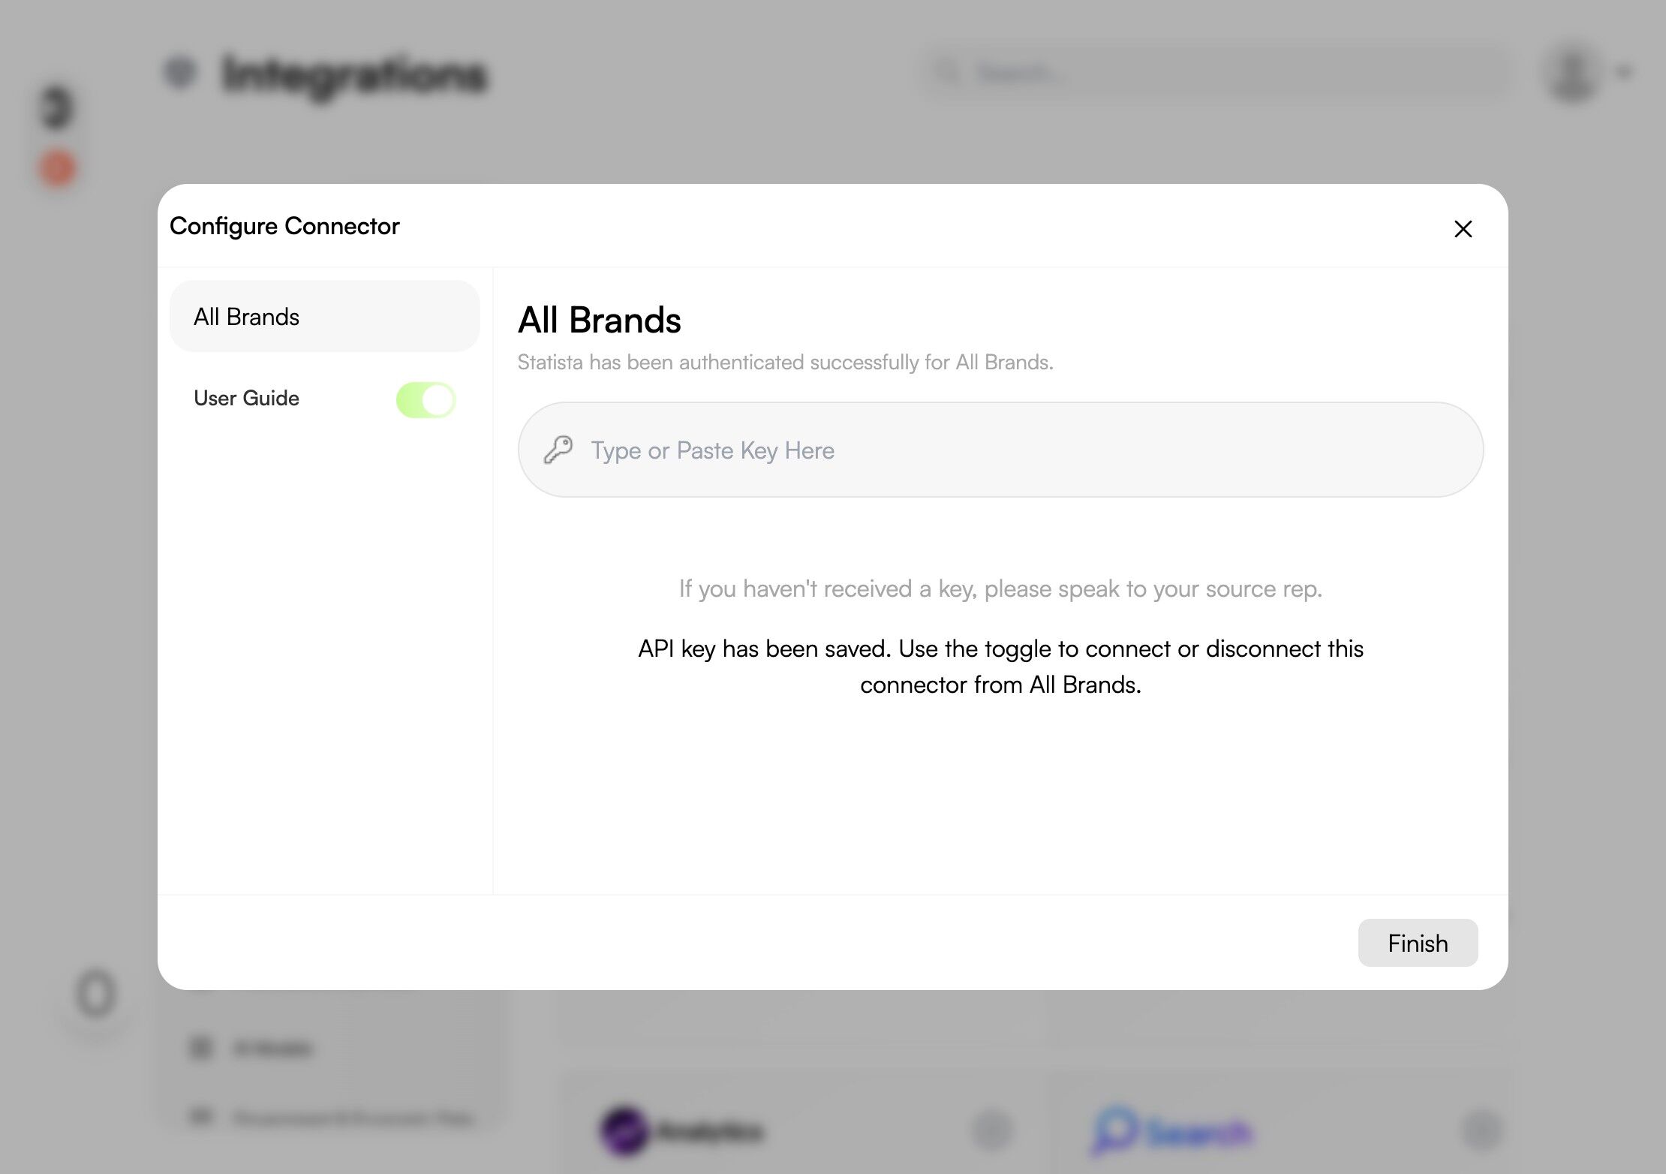Image resolution: width=1666 pixels, height=1174 pixels.
Task: Click the magnifier icon in background search
Action: pos(949,73)
